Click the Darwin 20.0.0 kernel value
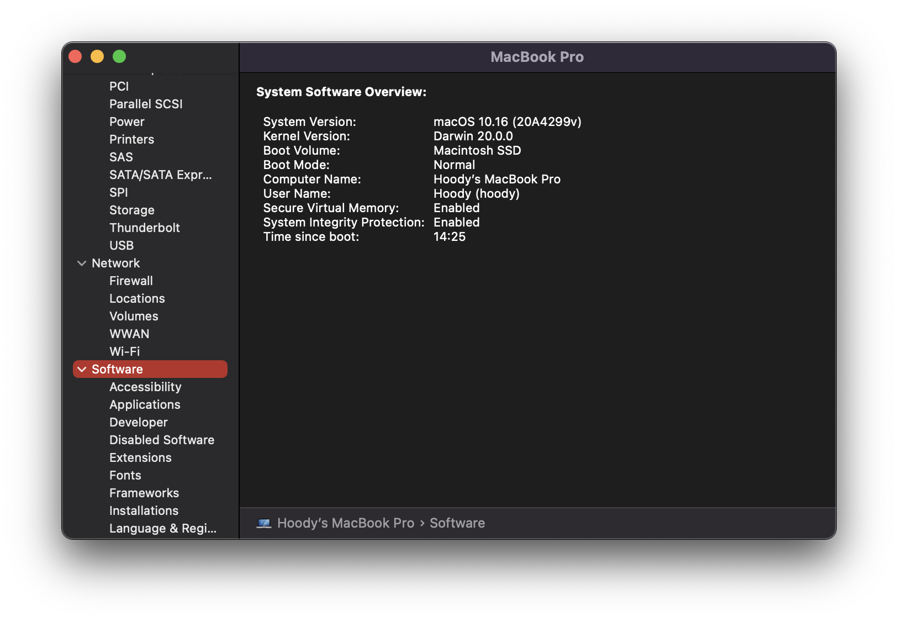 (x=473, y=136)
